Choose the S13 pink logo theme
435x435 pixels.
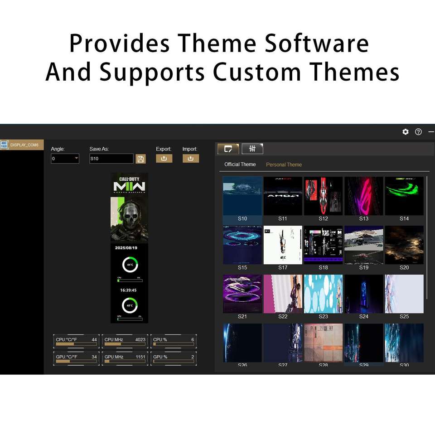[364, 196]
